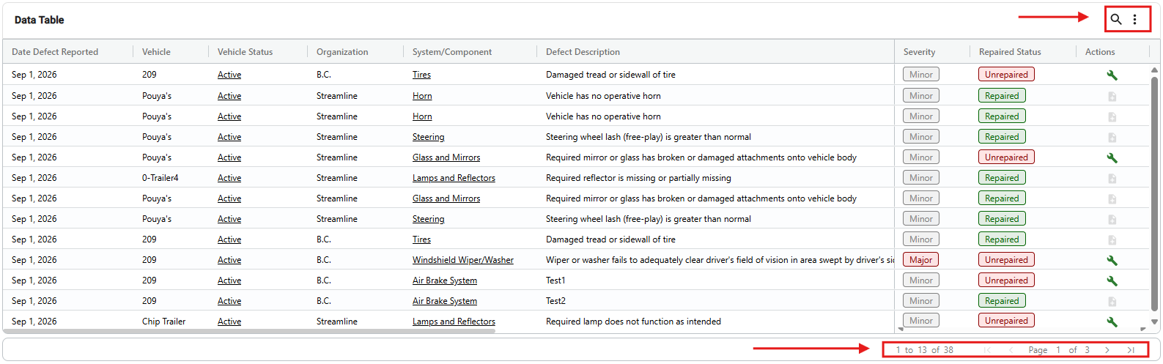Open the Tires link in first row
This screenshot has width=1163, height=364.
point(421,75)
